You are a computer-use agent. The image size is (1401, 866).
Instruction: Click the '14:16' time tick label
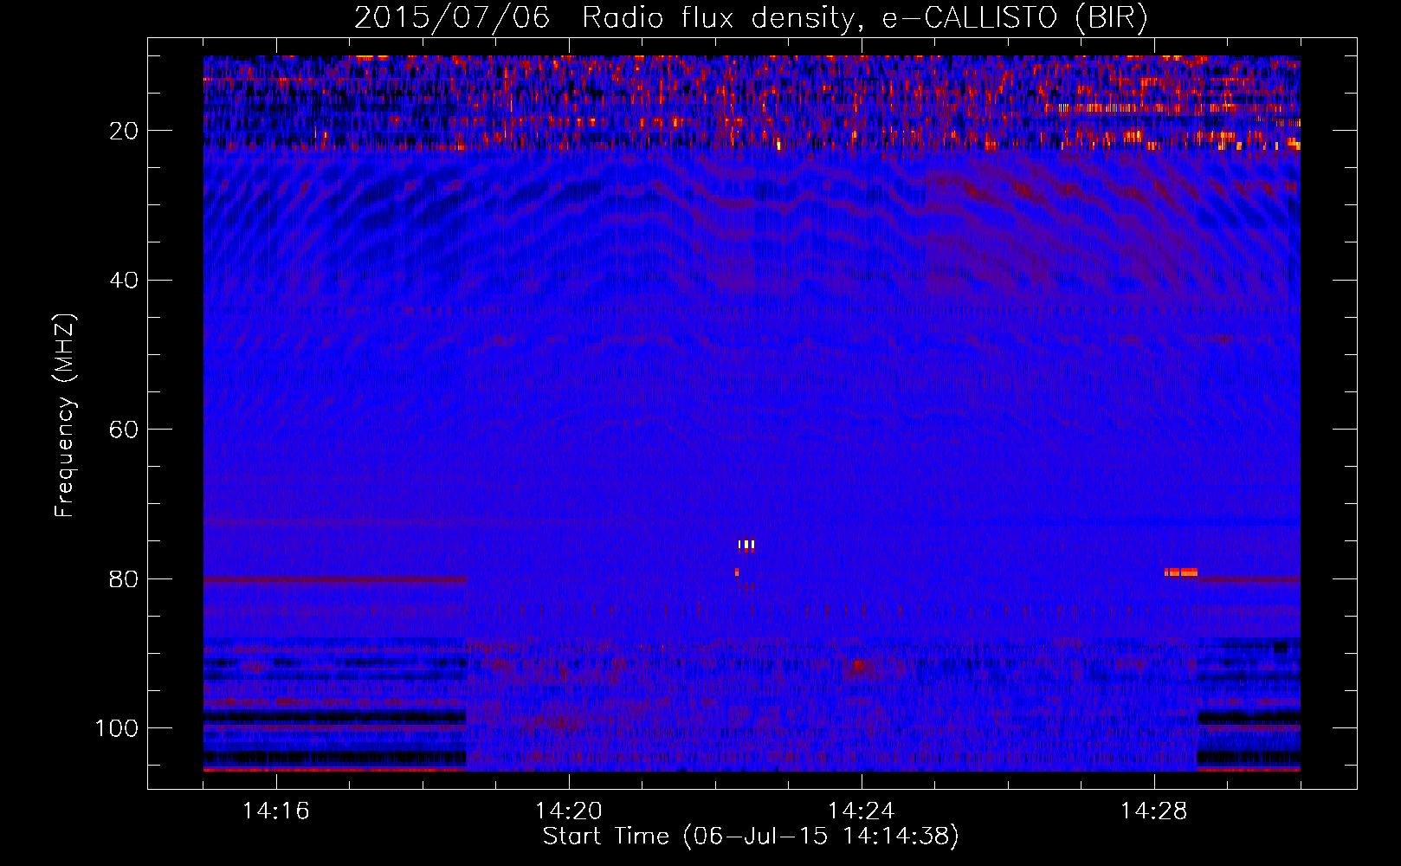[x=276, y=811]
